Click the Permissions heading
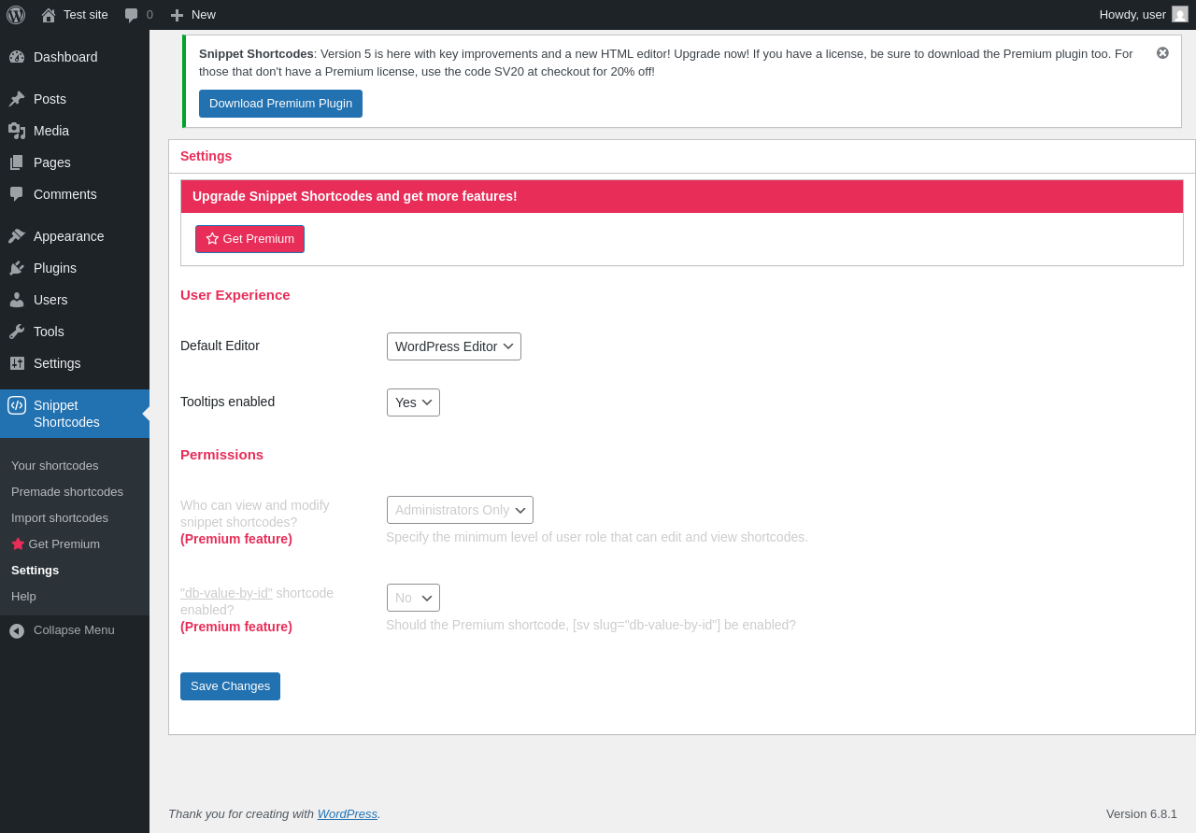The image size is (1196, 833). (x=221, y=455)
